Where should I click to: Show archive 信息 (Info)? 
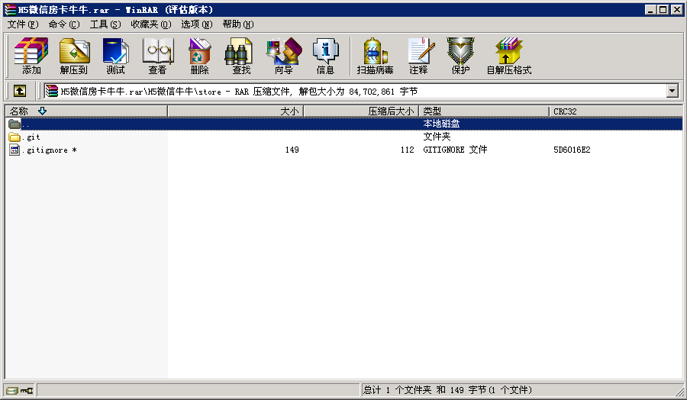[x=325, y=56]
